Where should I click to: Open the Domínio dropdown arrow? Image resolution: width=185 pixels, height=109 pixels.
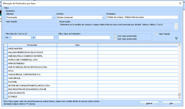(103, 17)
